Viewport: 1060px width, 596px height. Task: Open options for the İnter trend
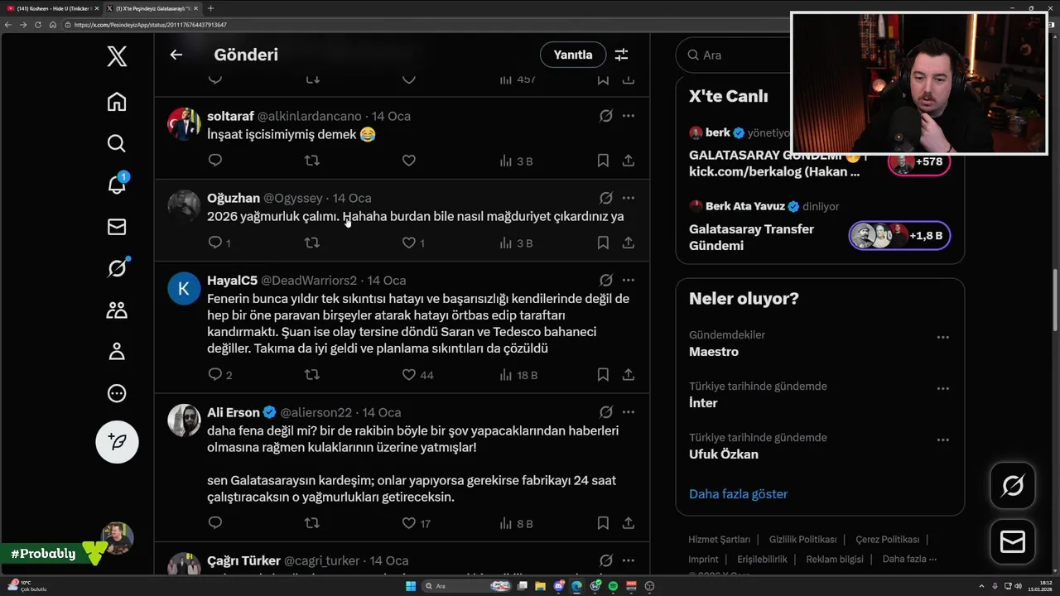[x=942, y=388]
